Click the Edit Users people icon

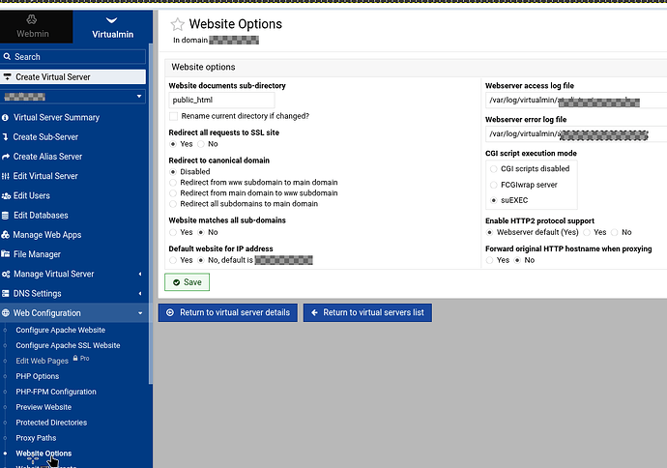(x=6, y=195)
